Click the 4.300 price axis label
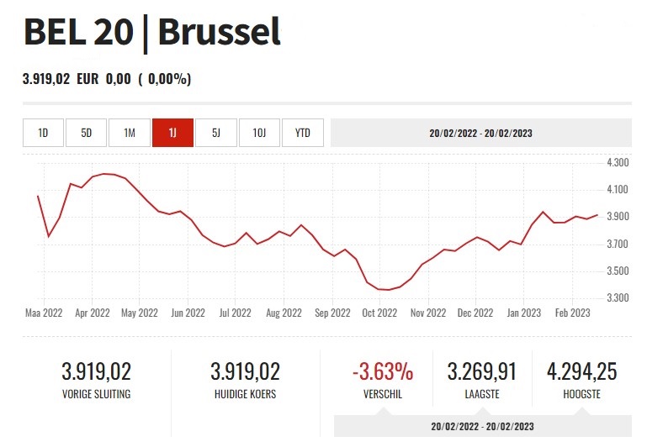This screenshot has height=447, width=647. tap(617, 161)
